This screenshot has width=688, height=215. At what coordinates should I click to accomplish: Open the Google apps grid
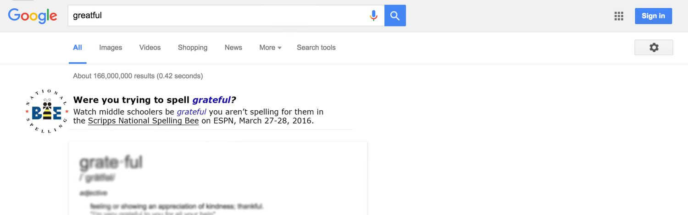point(619,16)
